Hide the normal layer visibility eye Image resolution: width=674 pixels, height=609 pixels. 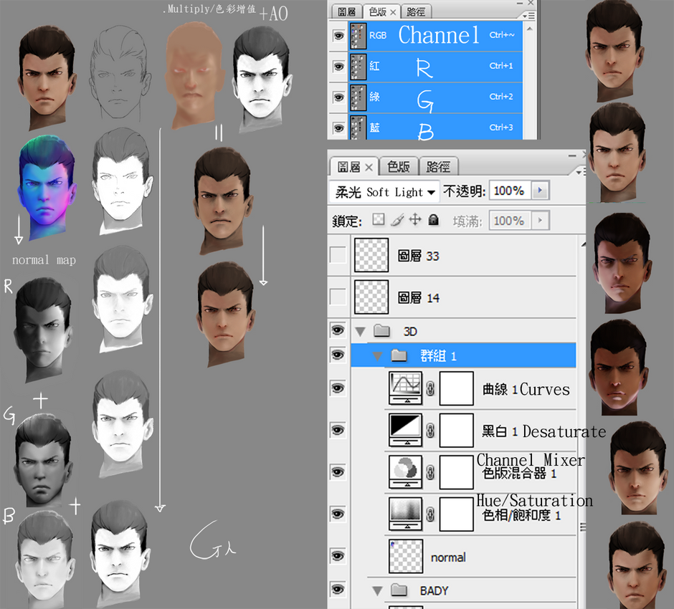click(x=338, y=557)
